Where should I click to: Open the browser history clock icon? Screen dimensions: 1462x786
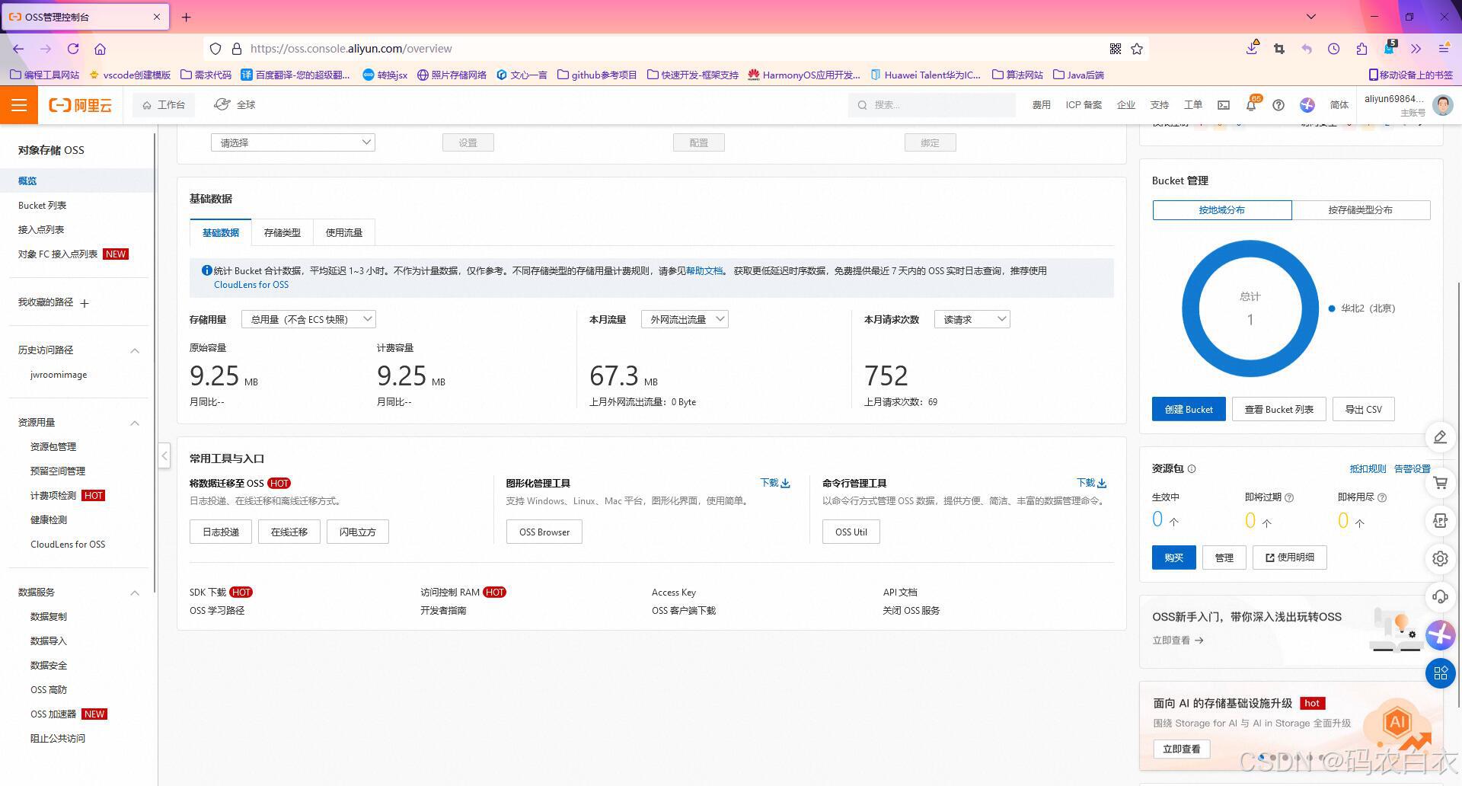(x=1333, y=49)
